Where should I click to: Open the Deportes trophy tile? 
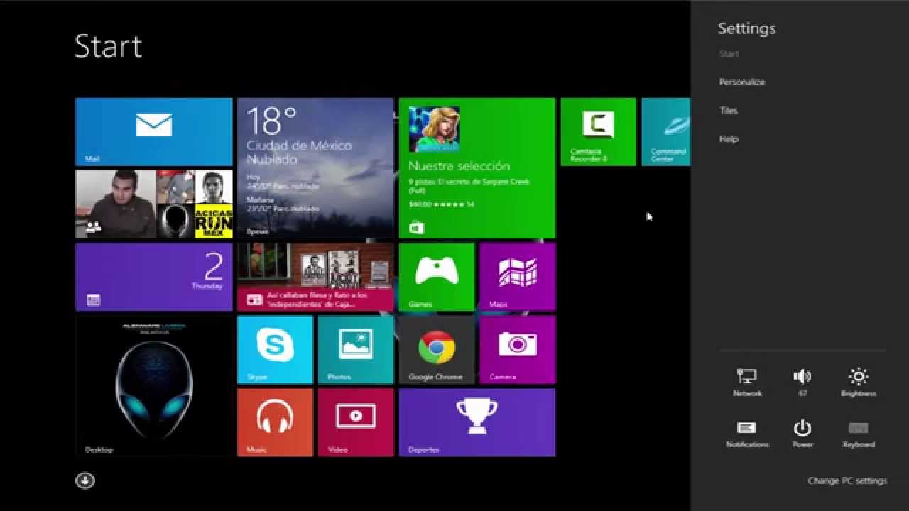click(x=477, y=422)
